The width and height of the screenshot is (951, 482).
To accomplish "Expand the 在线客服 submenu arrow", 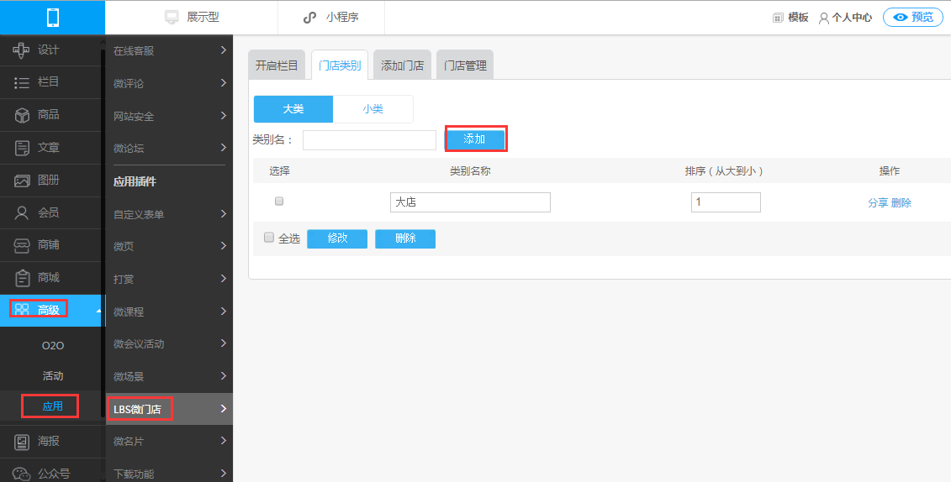I will click(223, 50).
